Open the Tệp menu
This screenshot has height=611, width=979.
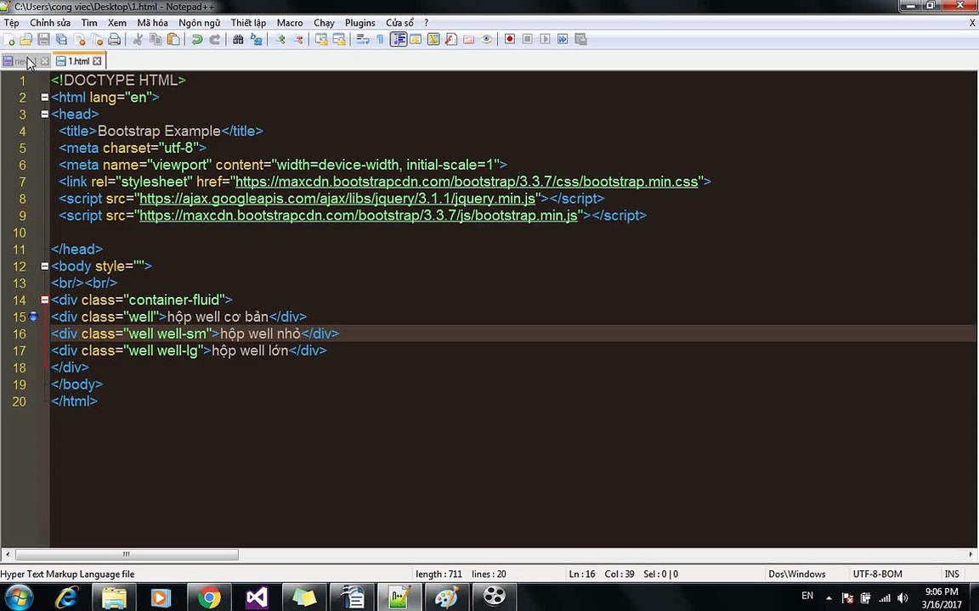[x=11, y=22]
